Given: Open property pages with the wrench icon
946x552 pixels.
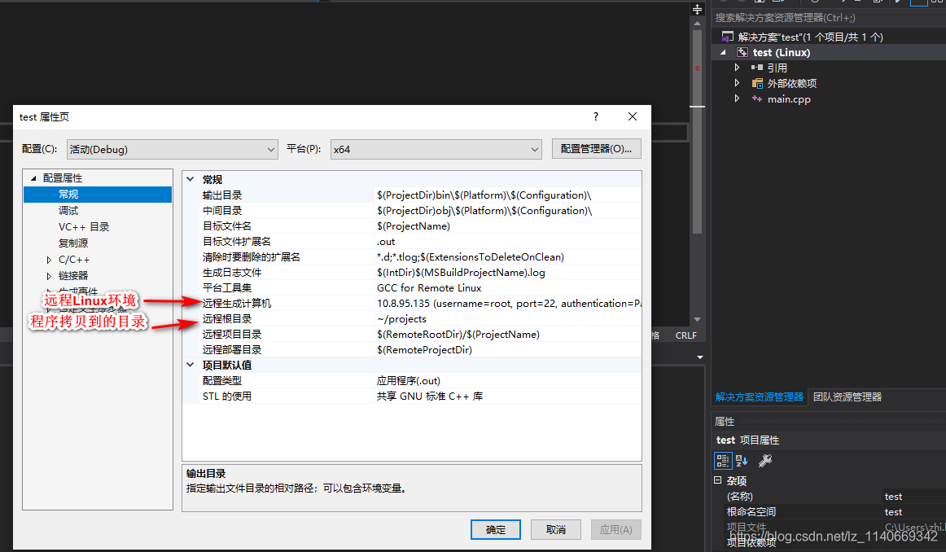Looking at the screenshot, I should coord(765,460).
